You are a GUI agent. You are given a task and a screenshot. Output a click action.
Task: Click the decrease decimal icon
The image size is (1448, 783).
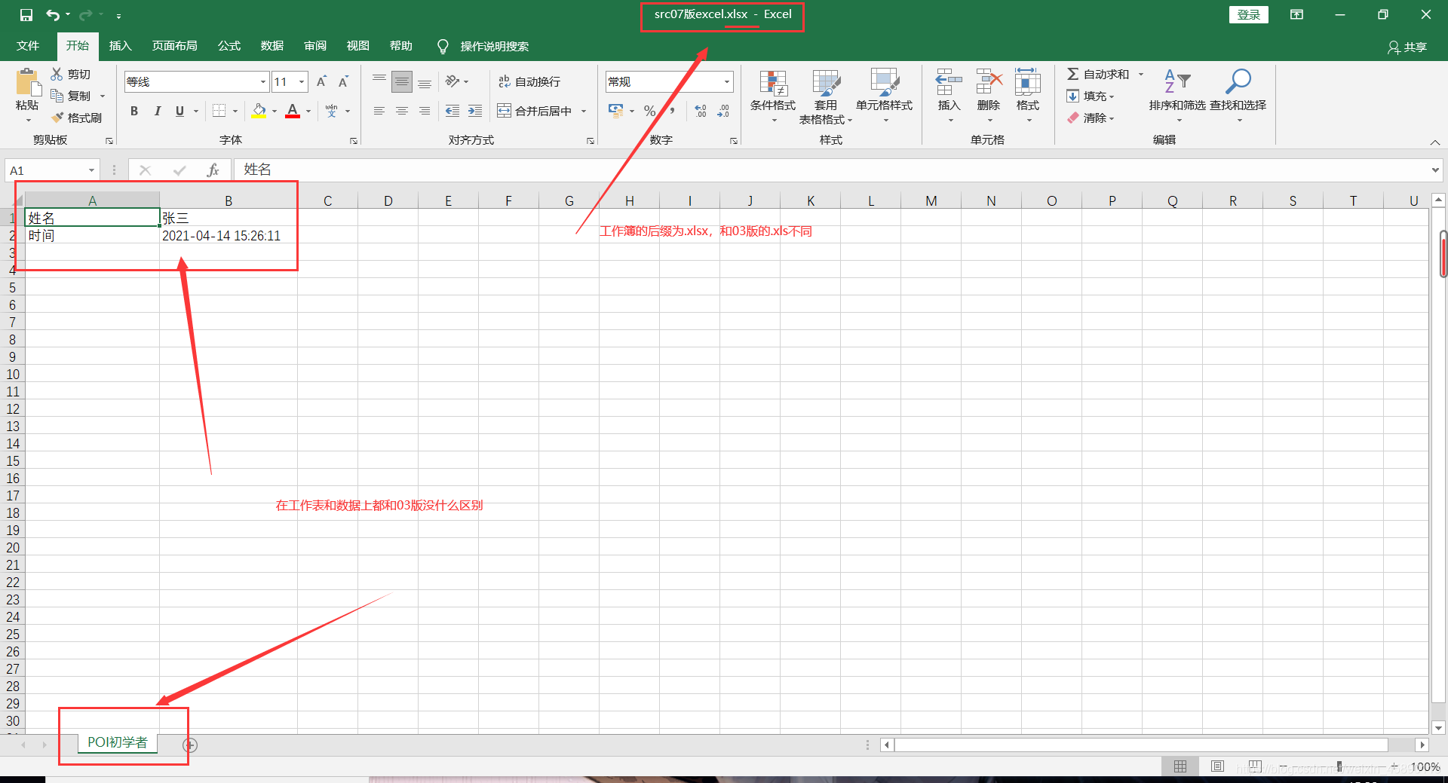(x=723, y=111)
